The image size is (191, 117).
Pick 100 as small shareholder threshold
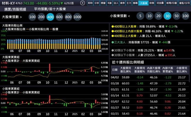[185, 16]
